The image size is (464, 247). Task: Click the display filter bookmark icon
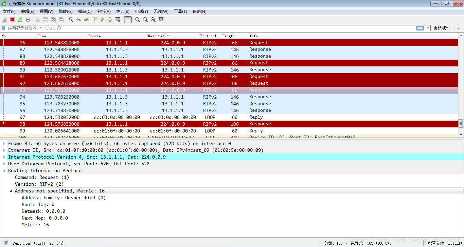coord(4,28)
